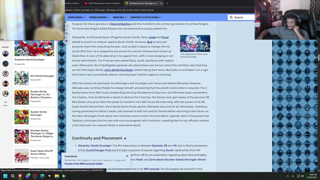Image resolution: width=320 pixels, height=180 pixels.
Task: Open the Windows Start menu
Action: [5, 176]
